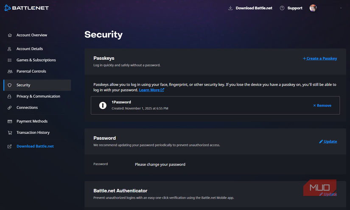Screen dimensions: 350x210
Task: Go to Account Overview
Action: tap(32, 35)
